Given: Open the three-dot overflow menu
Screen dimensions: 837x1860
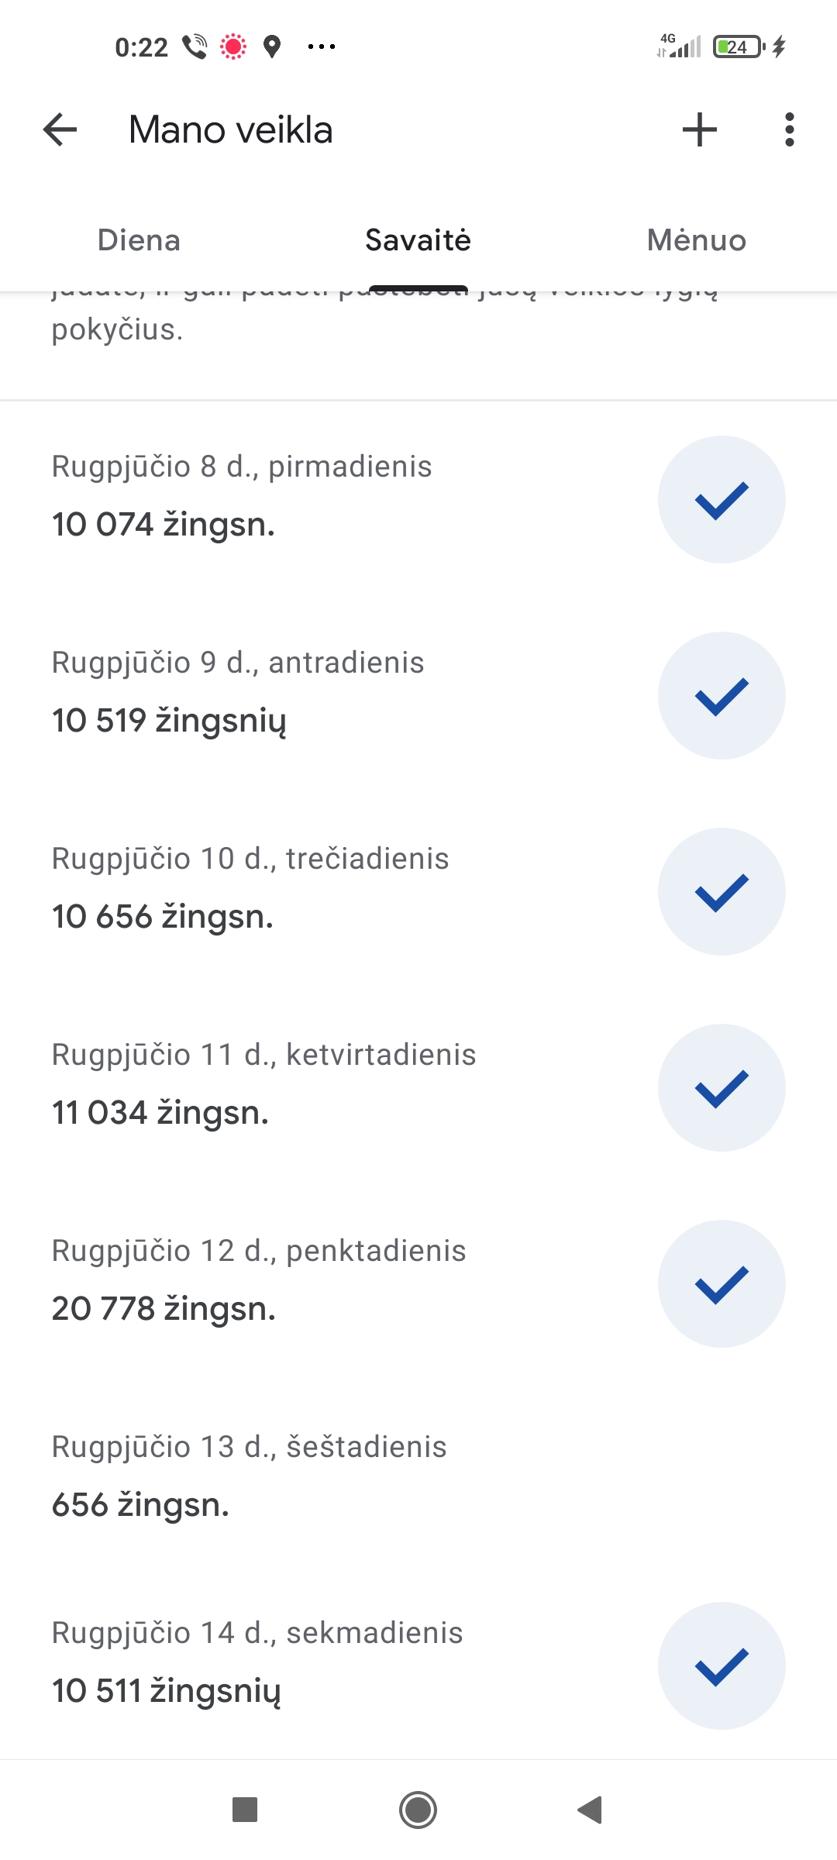Looking at the screenshot, I should point(789,129).
